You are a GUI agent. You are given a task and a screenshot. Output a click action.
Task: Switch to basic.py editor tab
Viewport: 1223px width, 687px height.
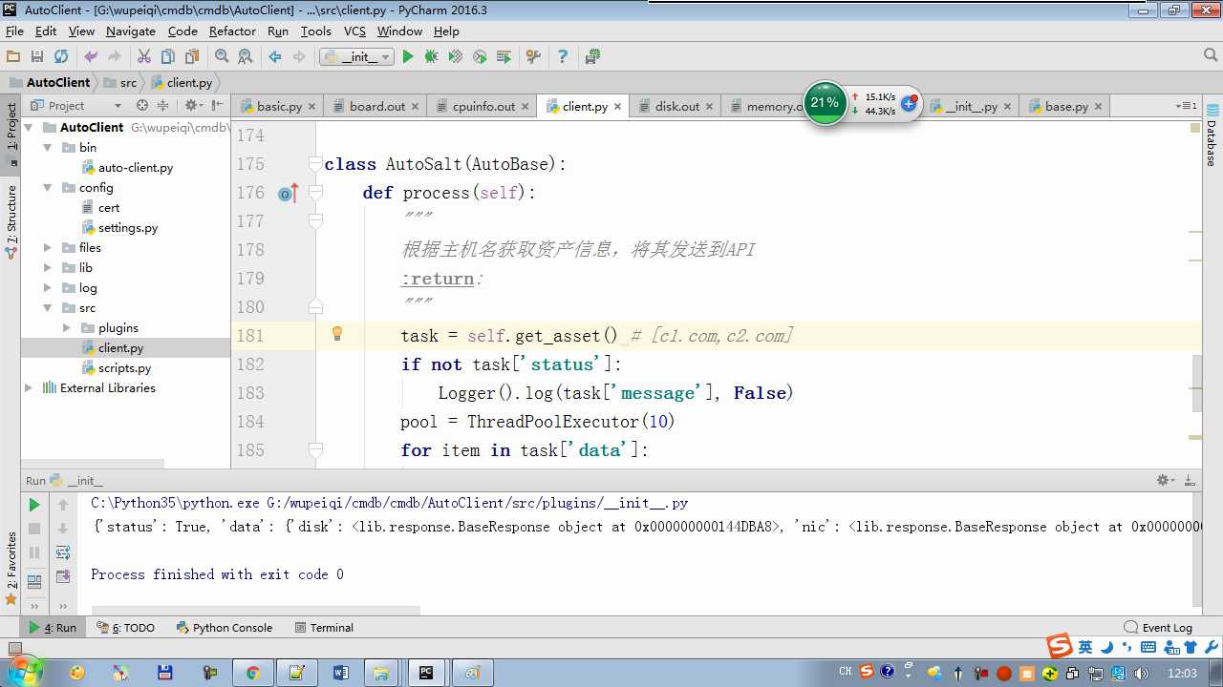pyautogui.click(x=279, y=107)
